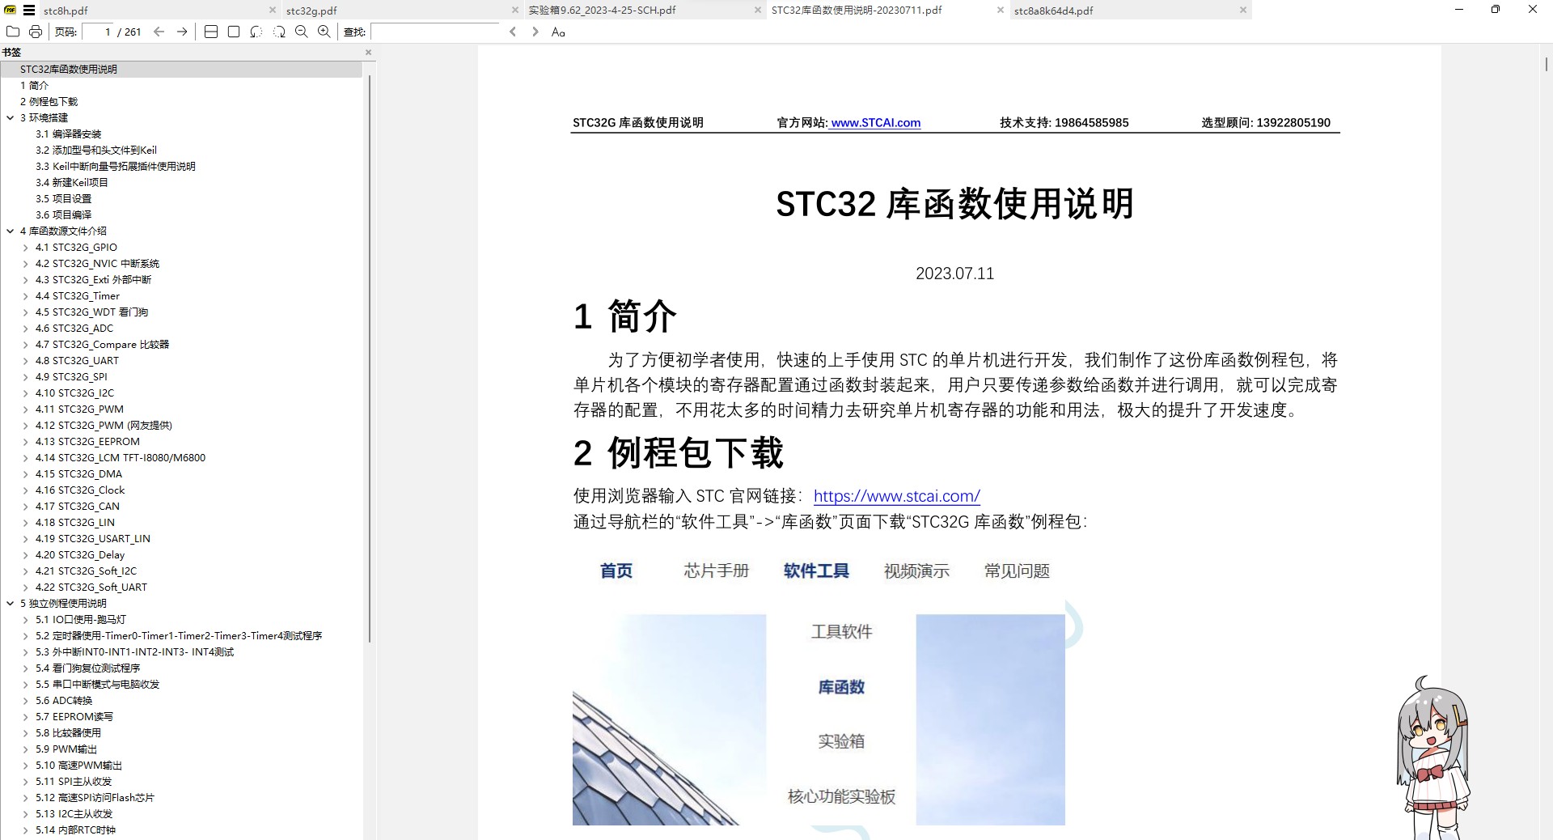Screen dimensions: 1553x840
Task: Open bookmark 3.1 编译器安装
Action: pos(68,134)
